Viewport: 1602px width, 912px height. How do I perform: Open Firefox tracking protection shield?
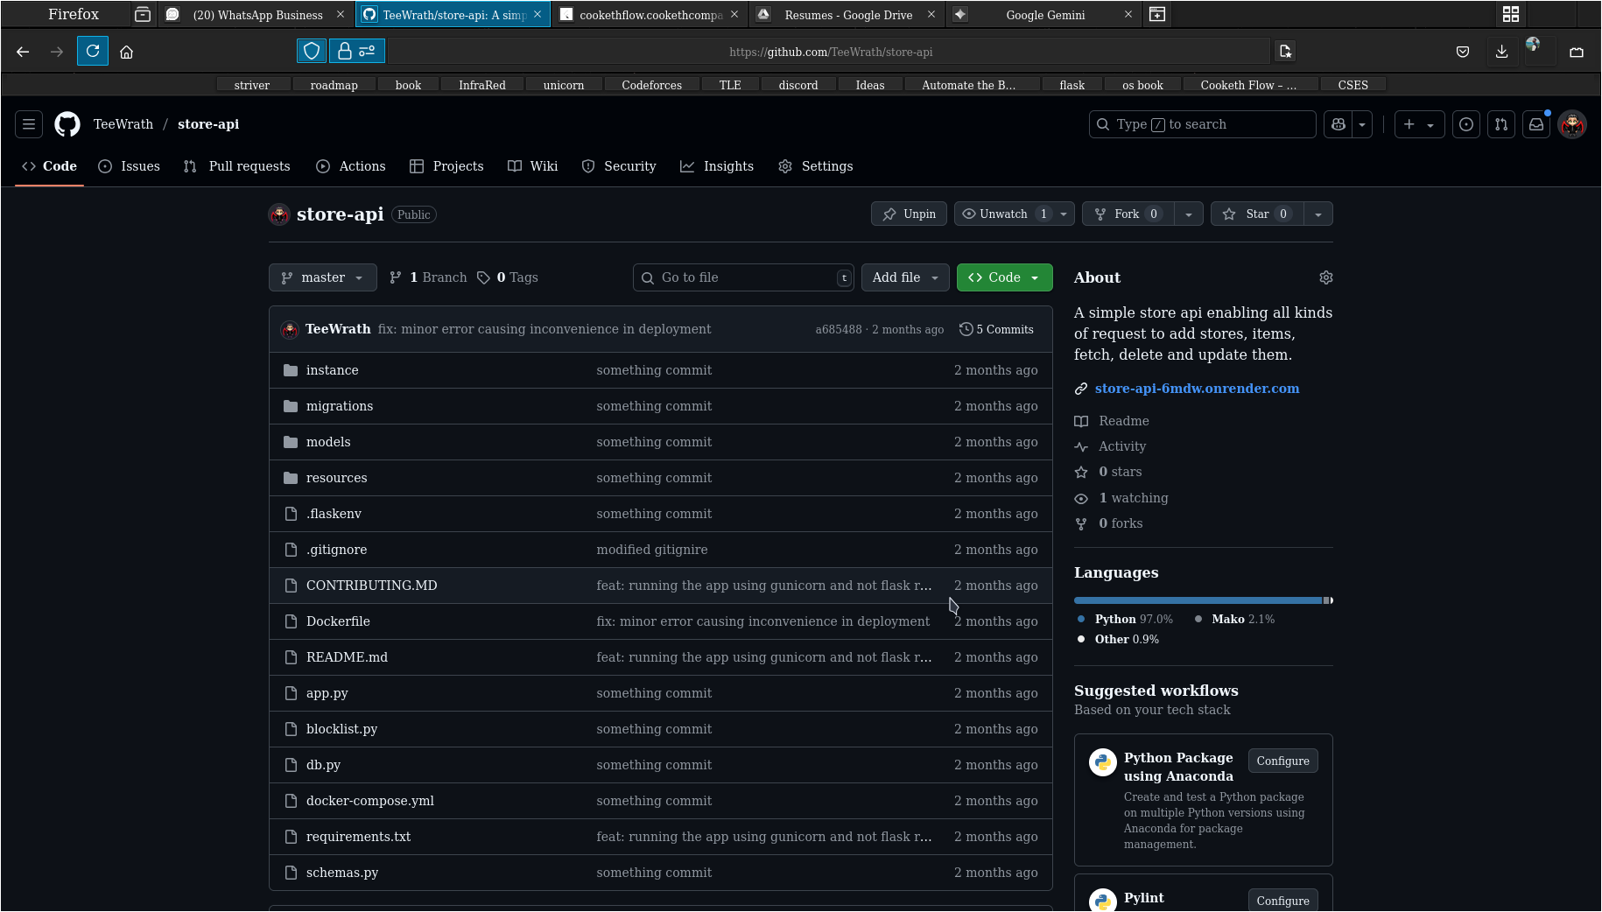(312, 52)
